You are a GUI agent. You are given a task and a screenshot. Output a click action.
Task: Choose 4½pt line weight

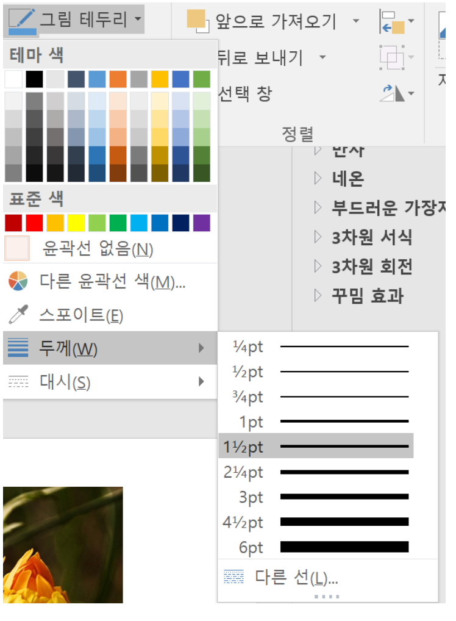(316, 522)
